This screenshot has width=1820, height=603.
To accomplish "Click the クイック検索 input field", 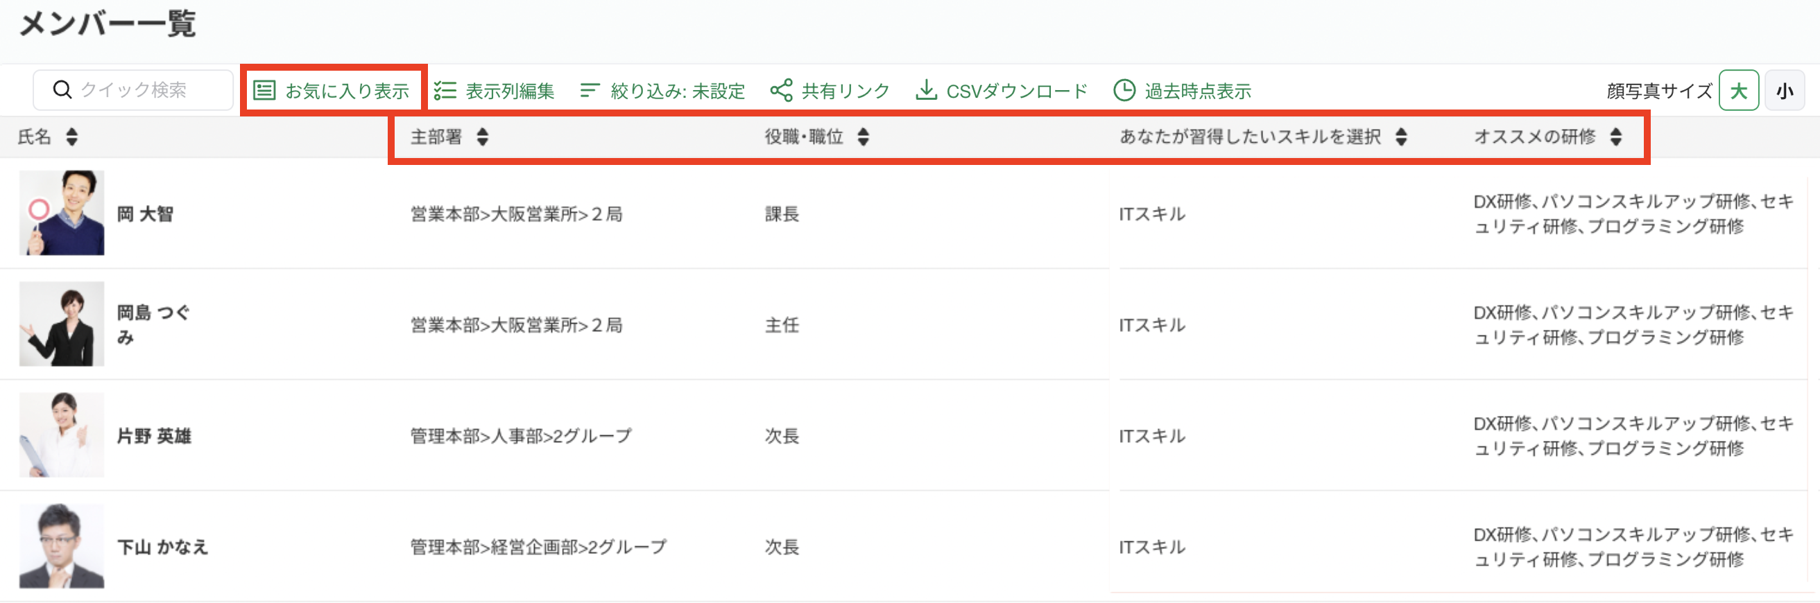I will coord(133,89).
